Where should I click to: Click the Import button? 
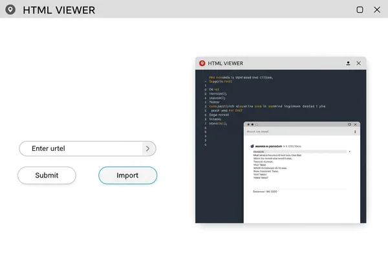pyautogui.click(x=127, y=176)
